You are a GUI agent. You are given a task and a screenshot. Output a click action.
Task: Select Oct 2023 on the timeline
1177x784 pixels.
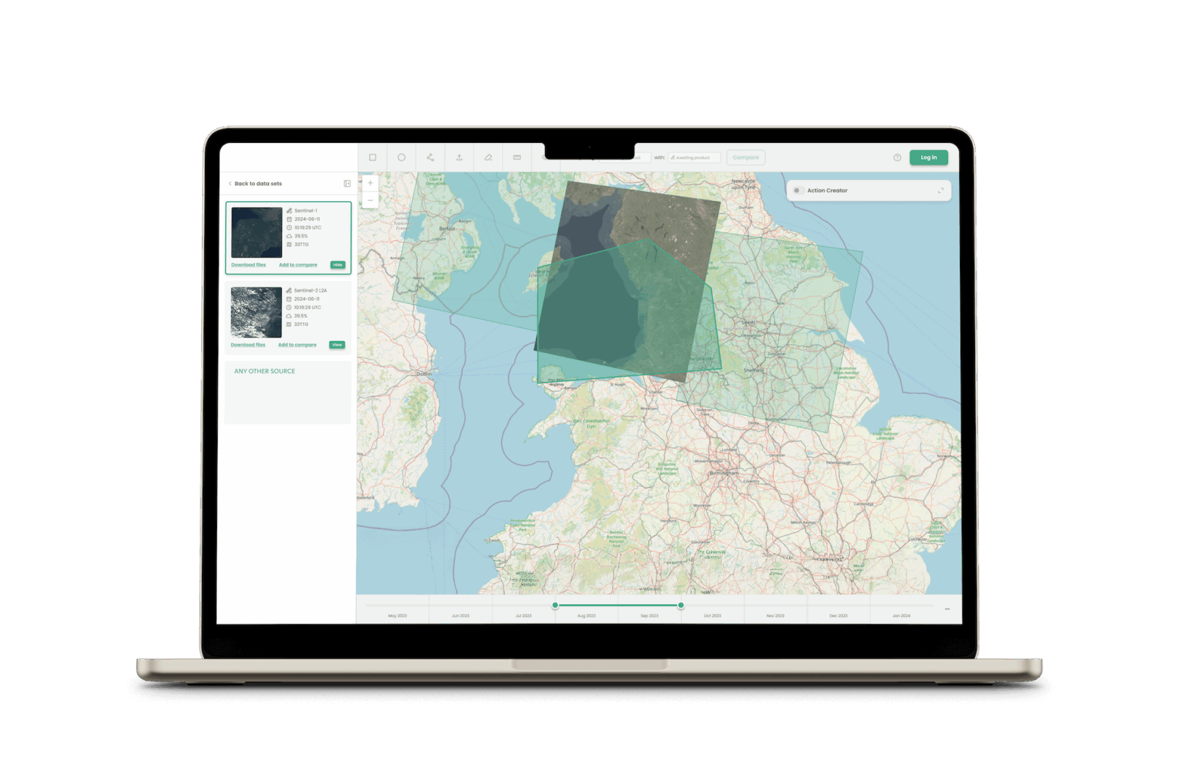[712, 616]
